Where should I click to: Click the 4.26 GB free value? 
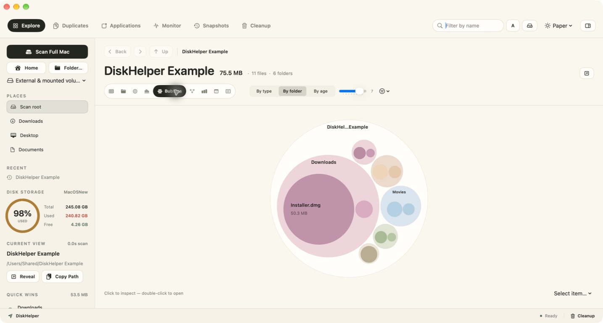tap(79, 225)
